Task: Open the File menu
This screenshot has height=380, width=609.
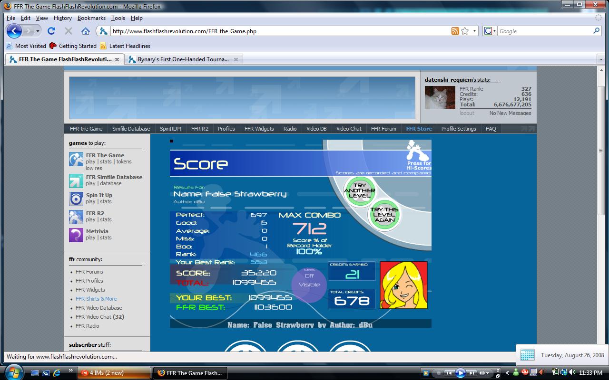Action: coord(11,18)
